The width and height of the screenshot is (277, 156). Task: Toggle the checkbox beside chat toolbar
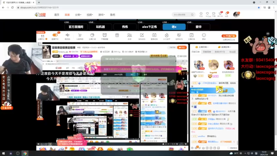pyautogui.click(x=229, y=148)
